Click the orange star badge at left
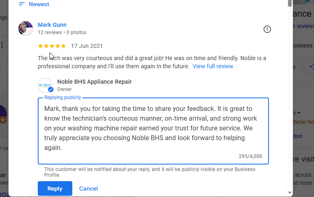The image size is (314, 197). pyautogui.click(x=2, y=120)
